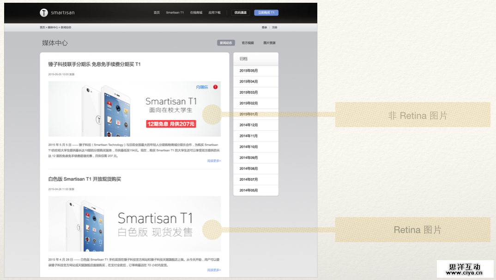Open the 图片资源 tab

click(269, 43)
